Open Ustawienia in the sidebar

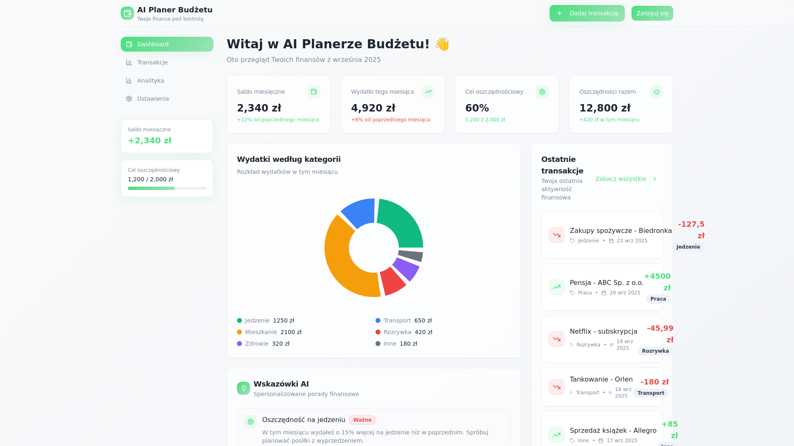pos(167,99)
